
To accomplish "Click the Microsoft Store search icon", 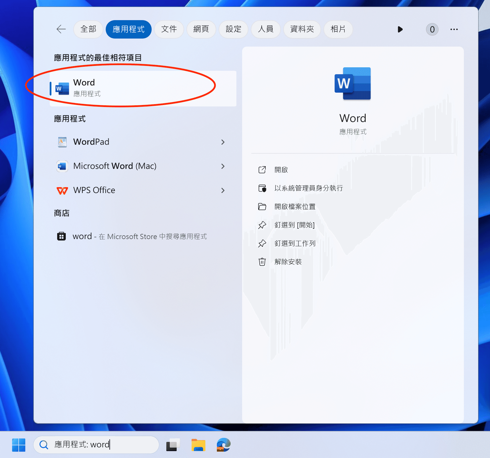I will pos(61,236).
